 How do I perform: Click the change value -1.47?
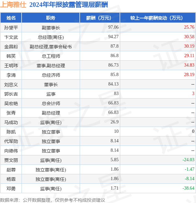189,169
